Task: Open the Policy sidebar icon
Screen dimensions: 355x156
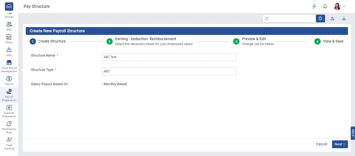Action: (x=9, y=39)
